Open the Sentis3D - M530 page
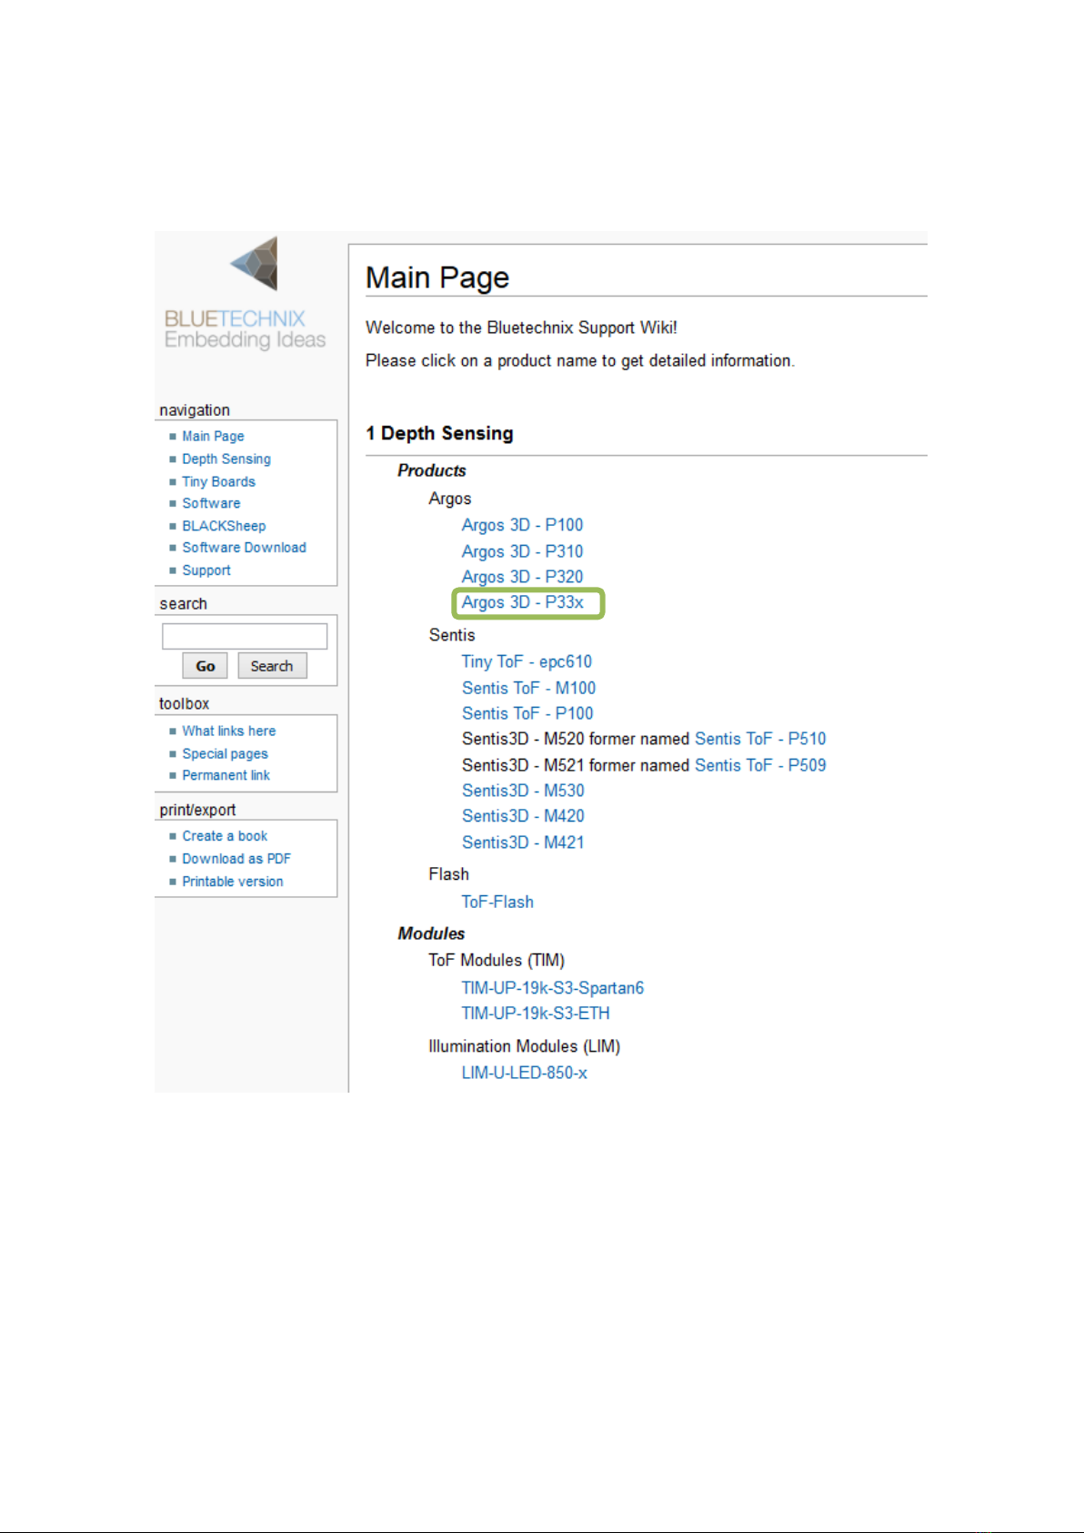This screenshot has height=1533, width=1084. click(x=523, y=791)
